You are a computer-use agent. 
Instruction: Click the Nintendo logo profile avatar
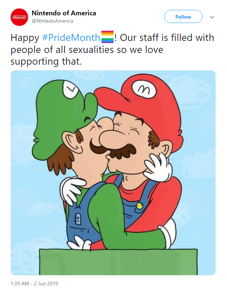point(19,17)
